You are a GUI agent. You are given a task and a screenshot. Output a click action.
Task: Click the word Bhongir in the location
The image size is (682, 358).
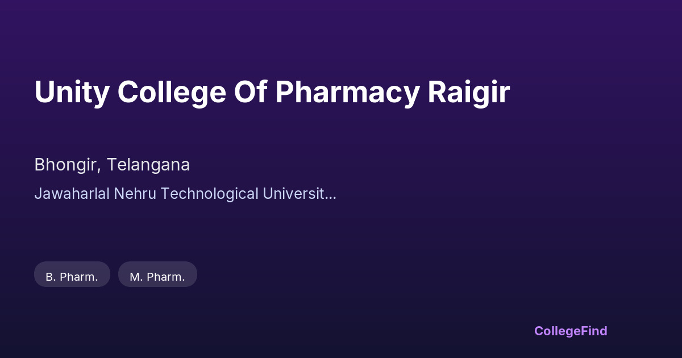tap(68, 165)
